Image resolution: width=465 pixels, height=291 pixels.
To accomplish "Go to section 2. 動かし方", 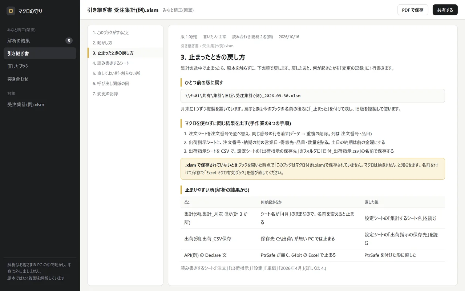I will coord(125,43).
